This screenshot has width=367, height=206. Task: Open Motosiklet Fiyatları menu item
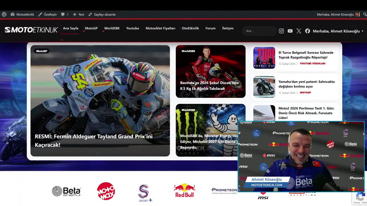[x=160, y=28]
